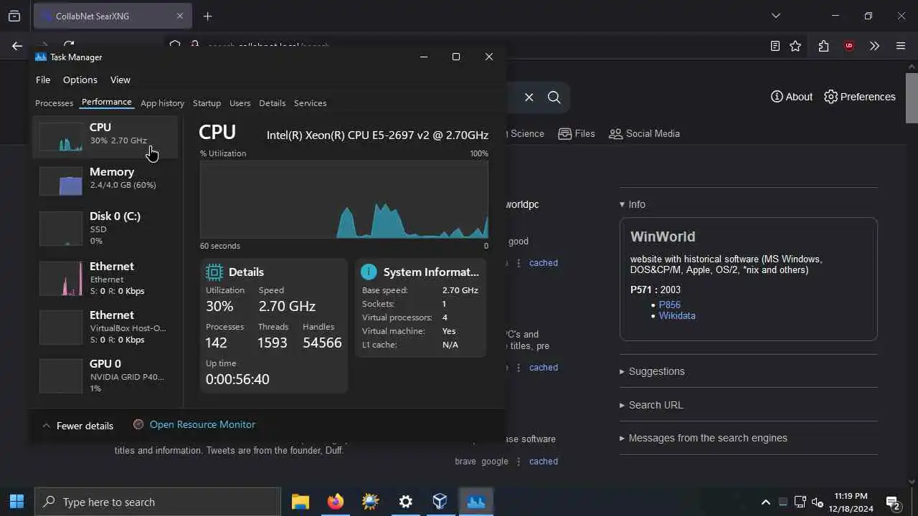Click the browser back arrow
The height and width of the screenshot is (516, 918).
[x=17, y=46]
